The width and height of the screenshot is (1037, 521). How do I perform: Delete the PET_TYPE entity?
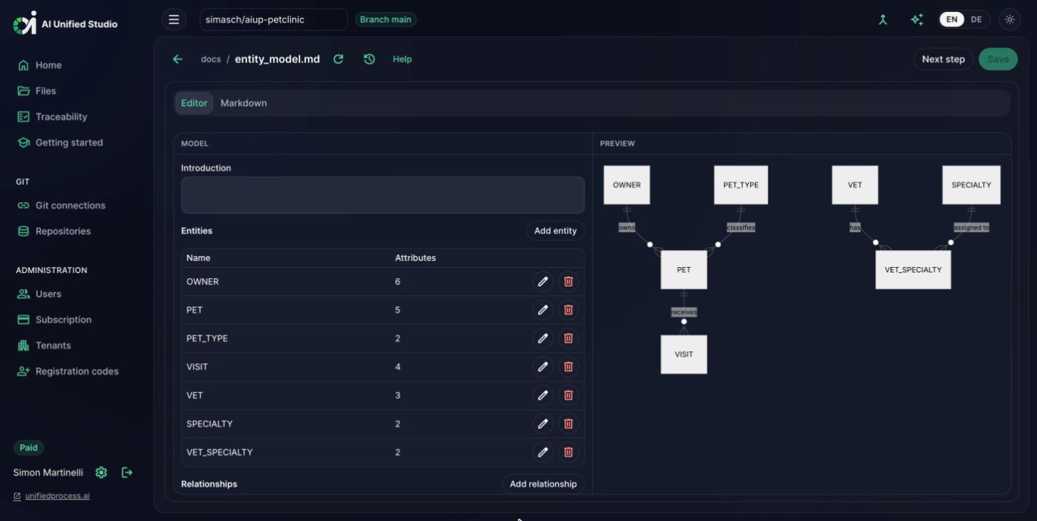569,339
